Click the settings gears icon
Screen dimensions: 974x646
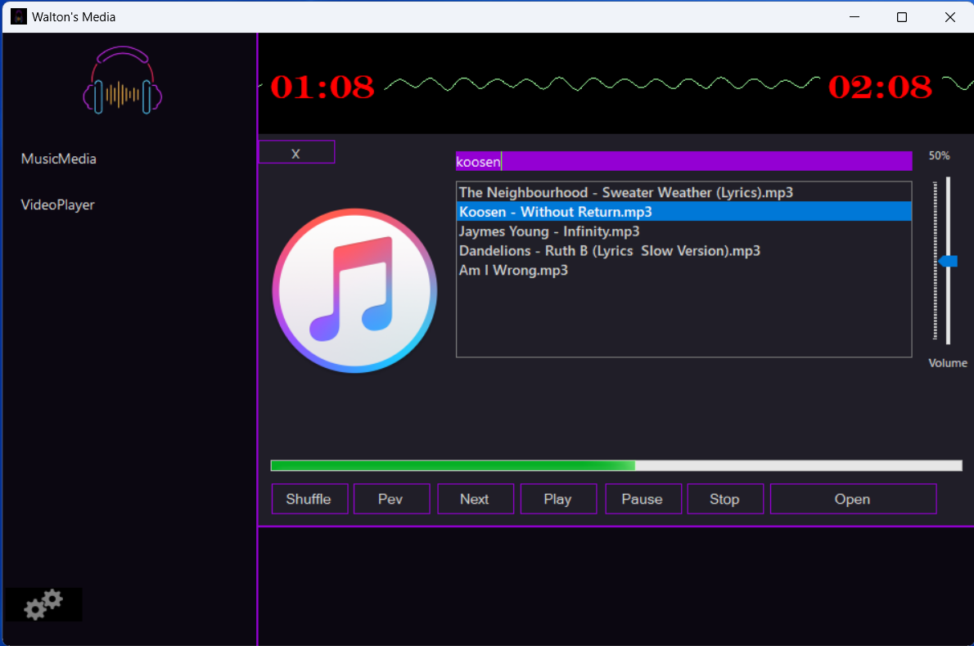click(43, 604)
